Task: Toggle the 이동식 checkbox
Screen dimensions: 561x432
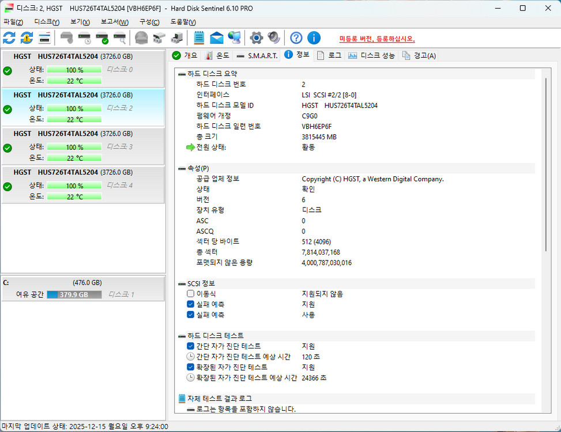Action: tap(190, 293)
